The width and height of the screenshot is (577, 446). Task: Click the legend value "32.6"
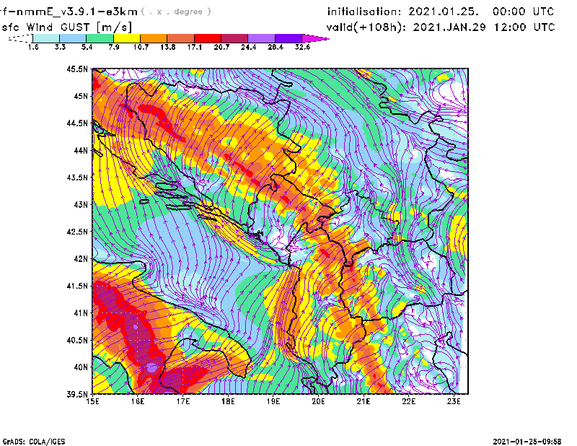coord(302,47)
